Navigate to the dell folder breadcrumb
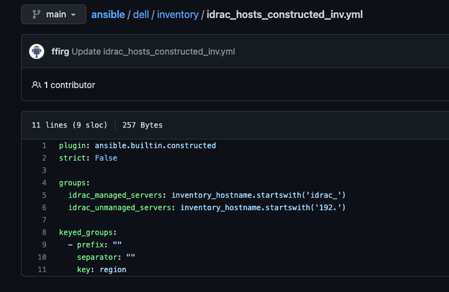 [x=141, y=14]
